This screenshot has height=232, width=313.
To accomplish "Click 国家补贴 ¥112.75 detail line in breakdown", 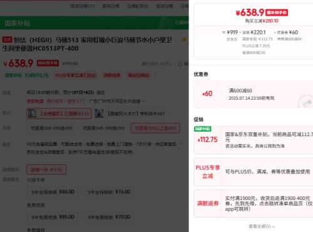I will coord(257,39).
